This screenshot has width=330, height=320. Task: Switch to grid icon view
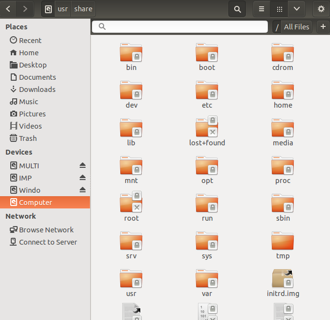pyautogui.click(x=279, y=9)
